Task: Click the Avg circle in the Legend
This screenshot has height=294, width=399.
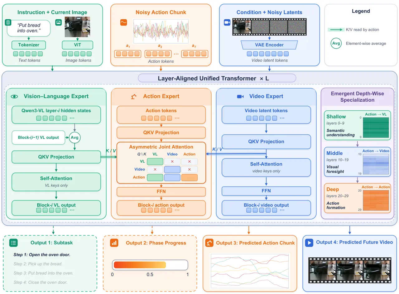Action: [335, 43]
